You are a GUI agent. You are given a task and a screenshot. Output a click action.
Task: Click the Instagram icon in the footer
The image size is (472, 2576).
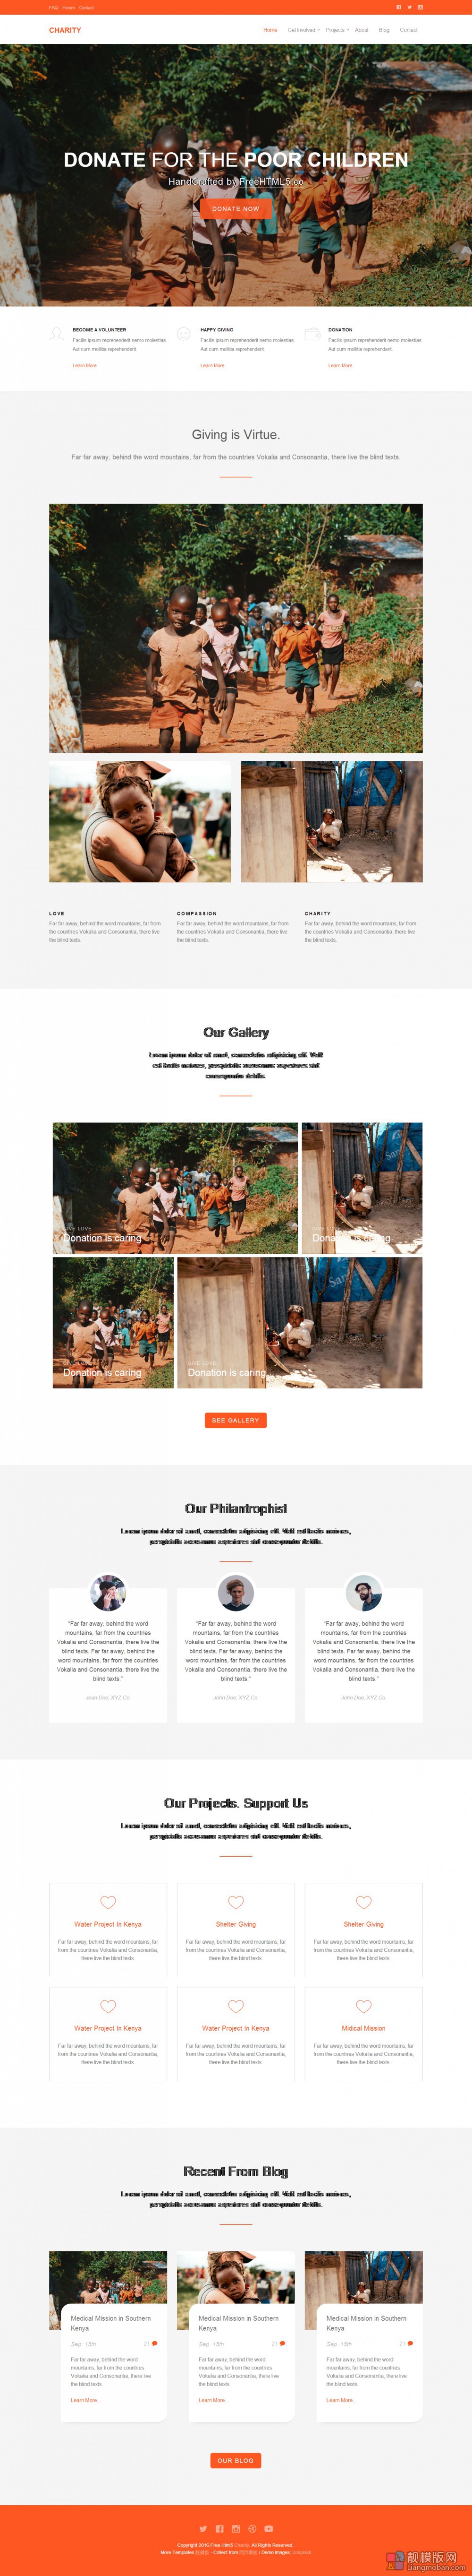tap(236, 2529)
